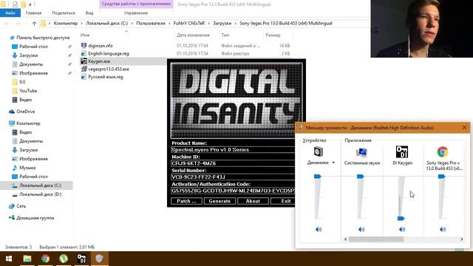Mute Системные звуки in volume mixer
Screen dimensions: 473x266
361,230
